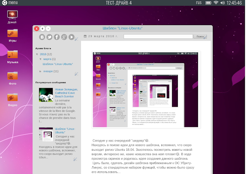The height and width of the screenshot is (174, 248).
Task: Collapse the марта month archive
Action: (40, 59)
